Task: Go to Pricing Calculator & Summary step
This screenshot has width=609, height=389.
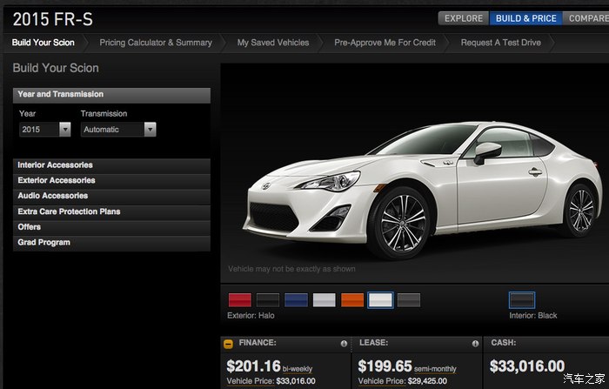Action: (x=155, y=43)
